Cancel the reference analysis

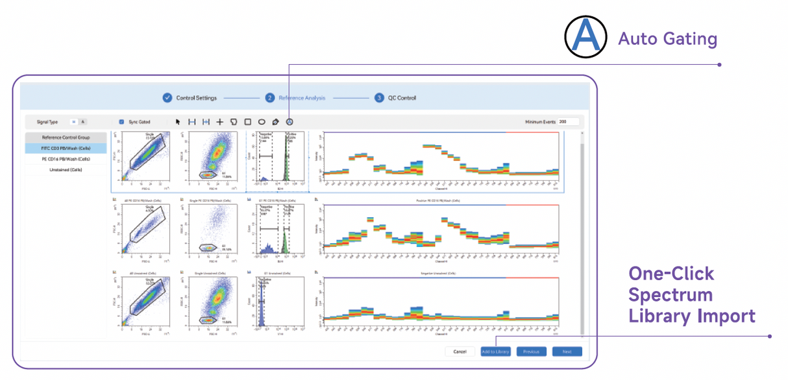[460, 351]
